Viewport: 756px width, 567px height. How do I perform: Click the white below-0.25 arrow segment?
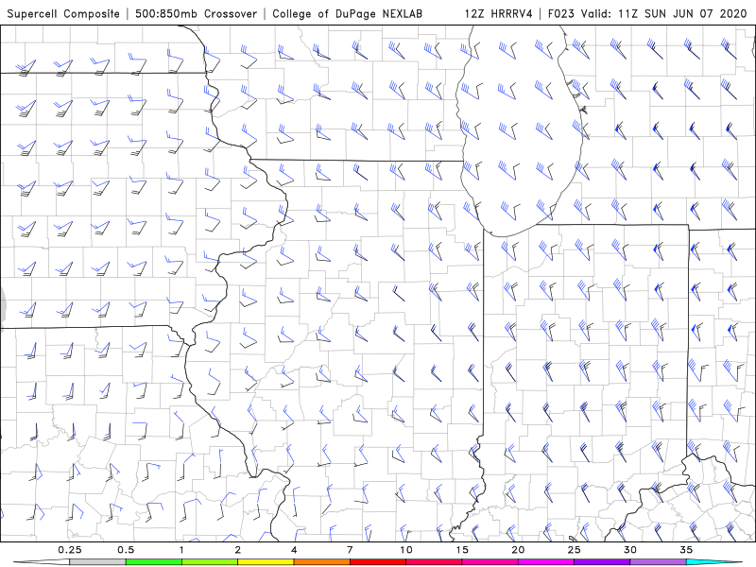pyautogui.click(x=42, y=562)
